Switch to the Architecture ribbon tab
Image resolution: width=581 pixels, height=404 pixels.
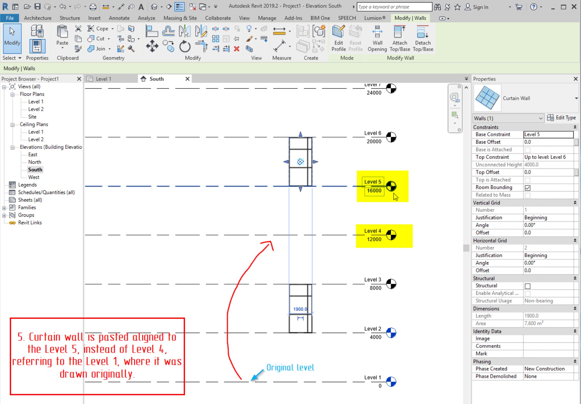pyautogui.click(x=37, y=18)
